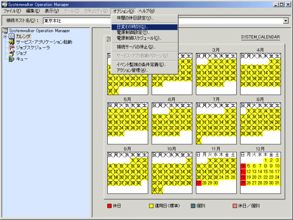Click the サービス・アプリケーション起動 icon
The width and height of the screenshot is (293, 220).
(12, 42)
